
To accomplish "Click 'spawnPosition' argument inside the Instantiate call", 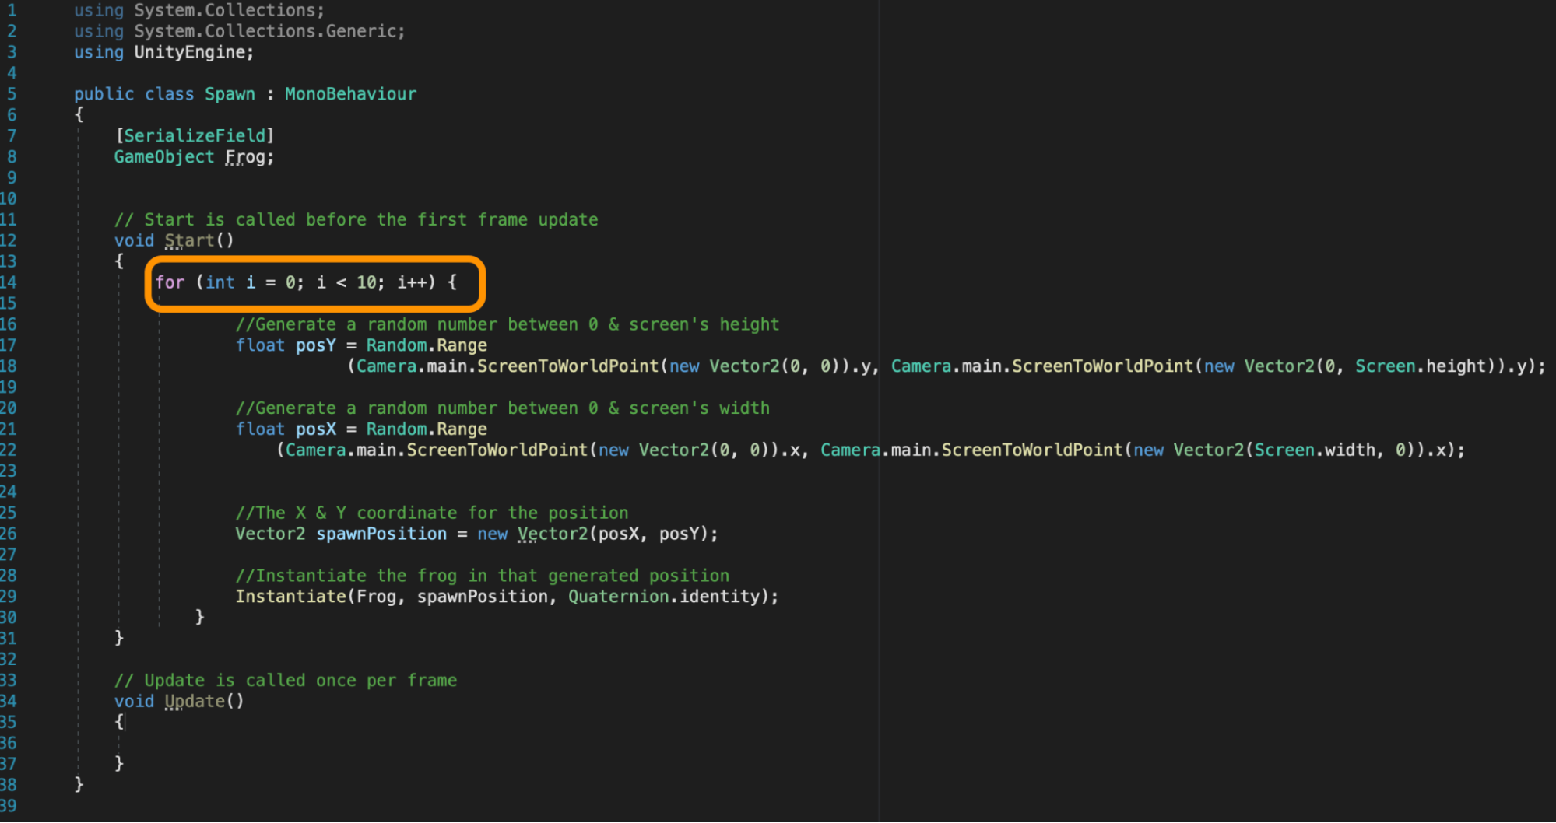I will point(483,597).
